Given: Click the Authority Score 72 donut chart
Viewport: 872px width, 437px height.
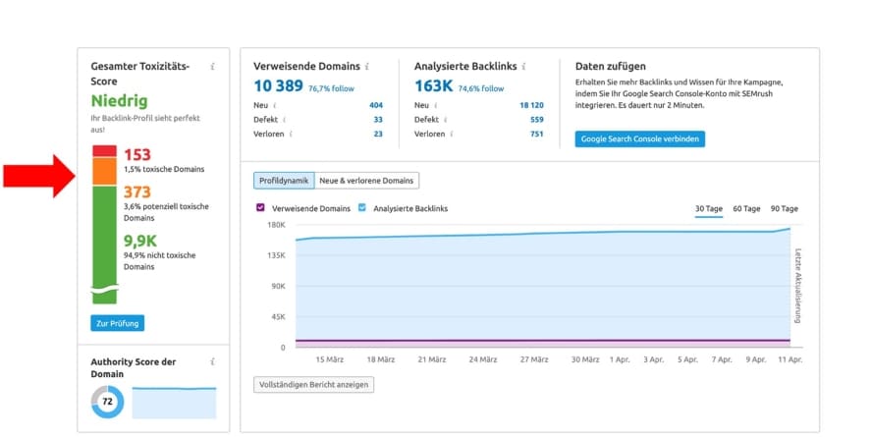Looking at the screenshot, I should pos(107,402).
